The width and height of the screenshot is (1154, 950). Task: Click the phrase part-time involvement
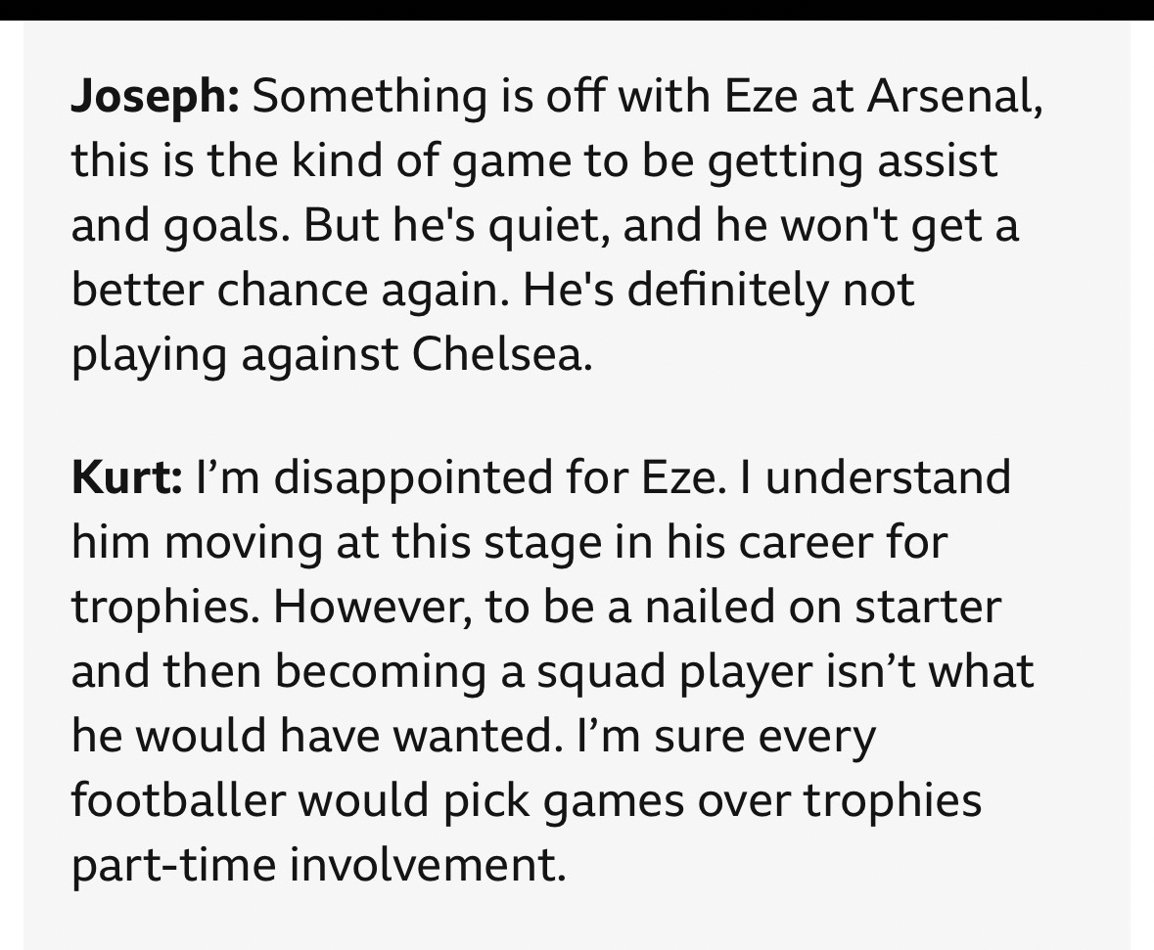(x=317, y=866)
